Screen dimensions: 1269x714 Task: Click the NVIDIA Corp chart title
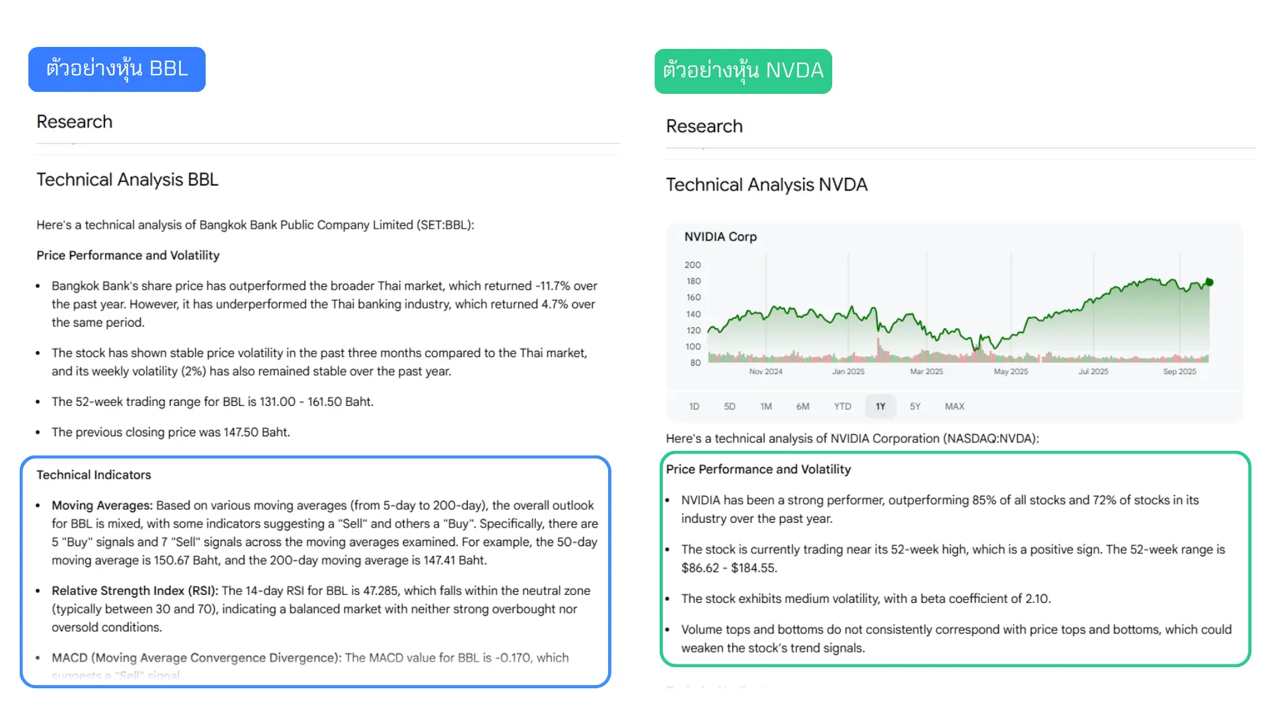(720, 237)
